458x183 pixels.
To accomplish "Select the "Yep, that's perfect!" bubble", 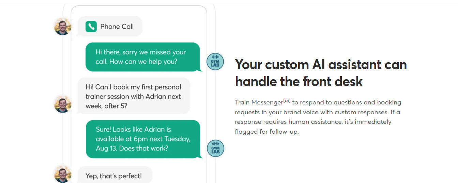I will [x=114, y=175].
